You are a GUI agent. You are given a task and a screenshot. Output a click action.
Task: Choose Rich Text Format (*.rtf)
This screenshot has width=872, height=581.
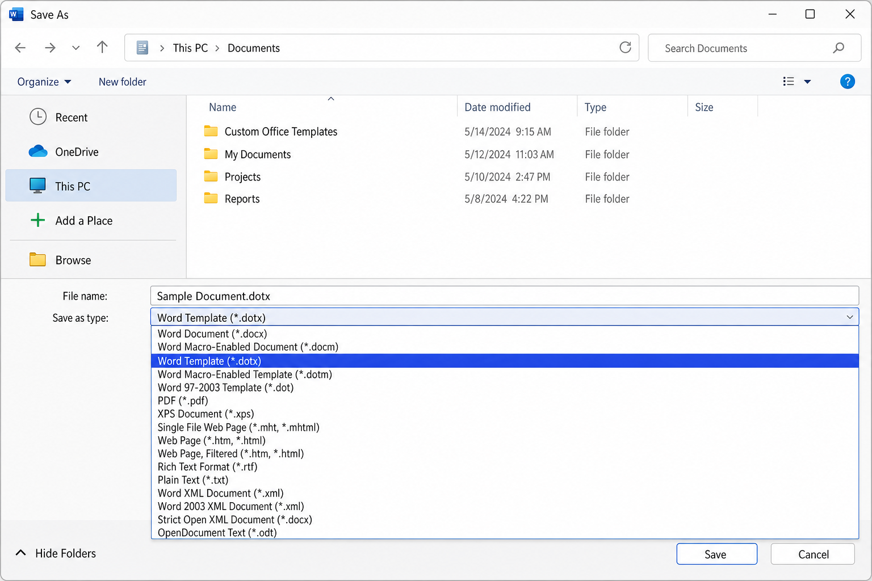[505, 466]
